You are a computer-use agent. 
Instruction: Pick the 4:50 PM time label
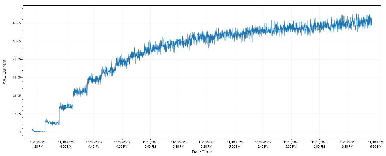(x=122, y=144)
